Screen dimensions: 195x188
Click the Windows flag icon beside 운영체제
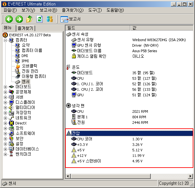(11, 92)
